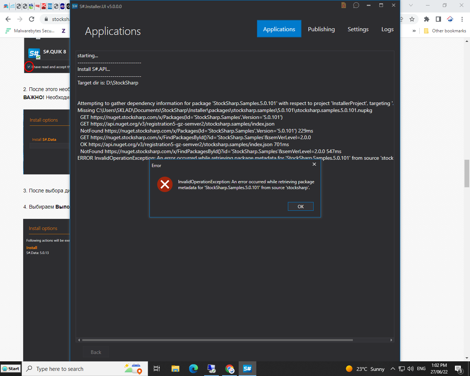Screen dimensions: 470x376
Task: Open Task View on taskbar
Action: point(157,369)
